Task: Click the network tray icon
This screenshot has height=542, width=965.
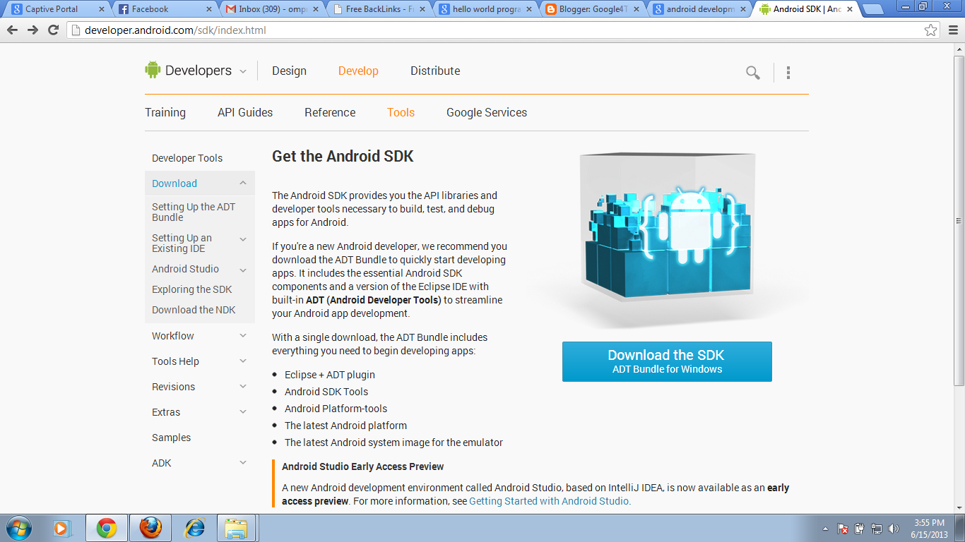Action: pyautogui.click(x=877, y=529)
